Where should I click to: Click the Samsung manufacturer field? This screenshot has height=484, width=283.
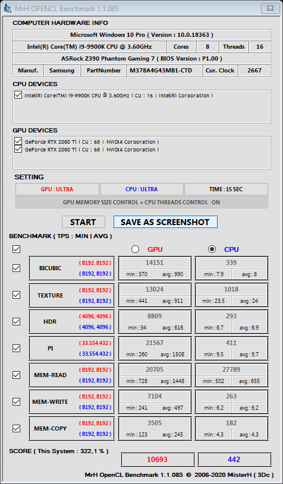[x=62, y=71]
